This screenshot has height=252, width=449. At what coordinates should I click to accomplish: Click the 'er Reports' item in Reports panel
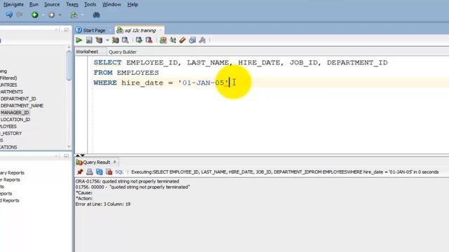[10, 180]
